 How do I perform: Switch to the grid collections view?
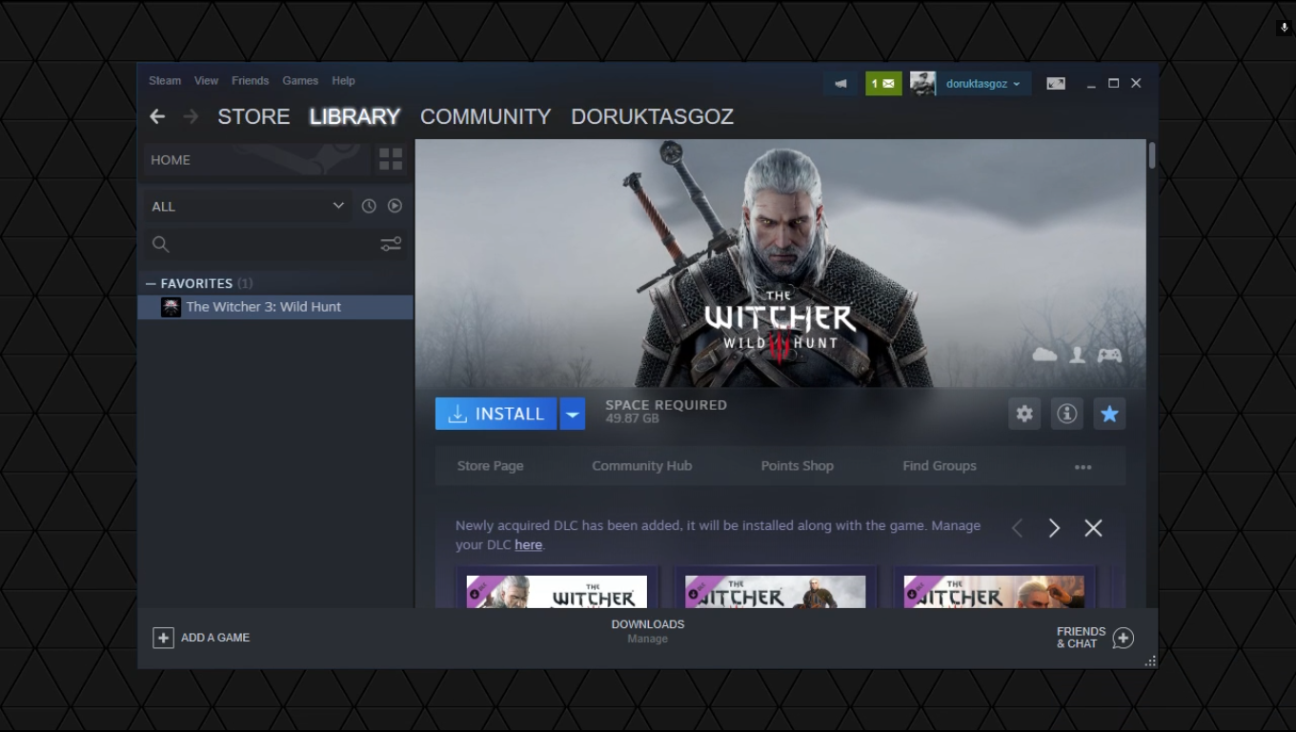tap(391, 159)
